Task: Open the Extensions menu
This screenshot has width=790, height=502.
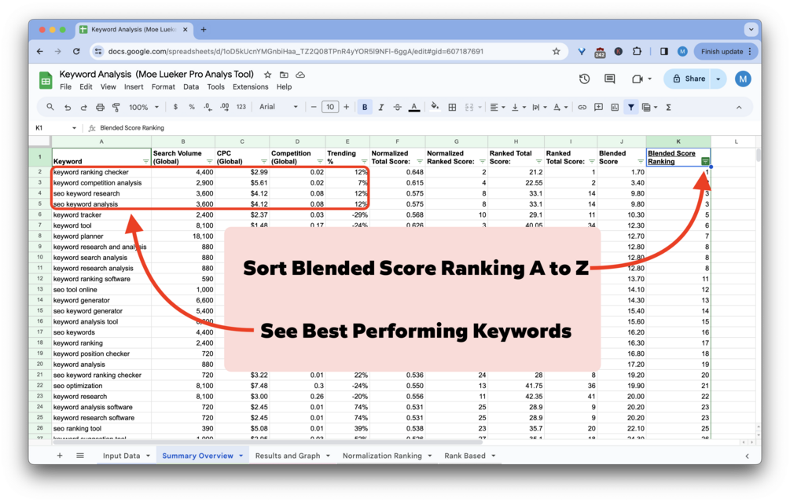Action: (x=251, y=87)
